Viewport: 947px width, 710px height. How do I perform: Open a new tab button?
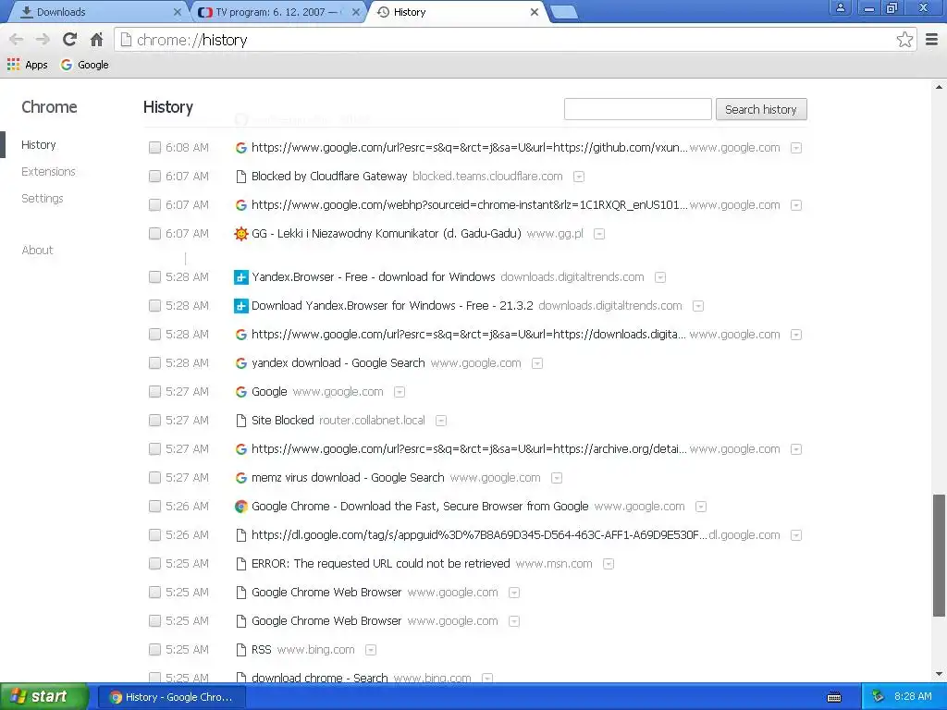pos(564,12)
